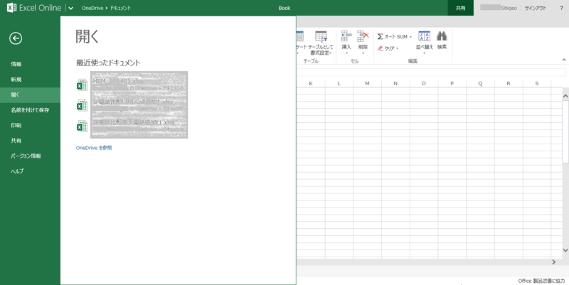Image resolution: width=569 pixels, height=285 pixels.
Task: Open the second recent Excel file icon
Action: click(82, 105)
